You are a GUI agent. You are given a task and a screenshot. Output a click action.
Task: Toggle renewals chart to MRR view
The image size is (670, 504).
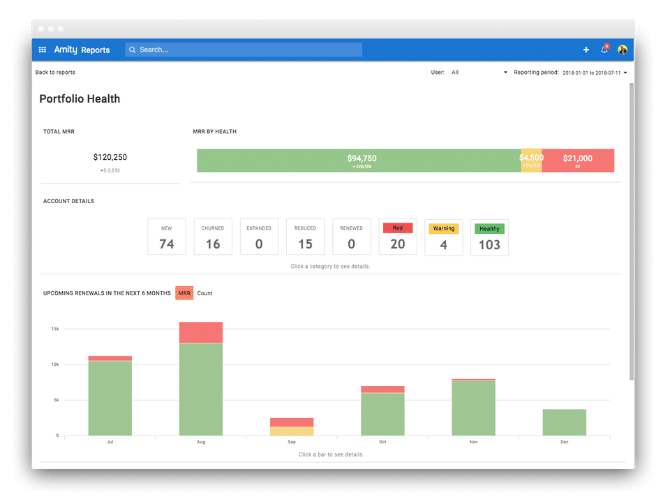point(184,292)
